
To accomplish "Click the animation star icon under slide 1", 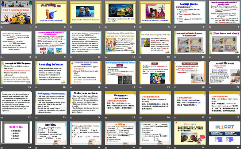I will (x=2, y=27).
